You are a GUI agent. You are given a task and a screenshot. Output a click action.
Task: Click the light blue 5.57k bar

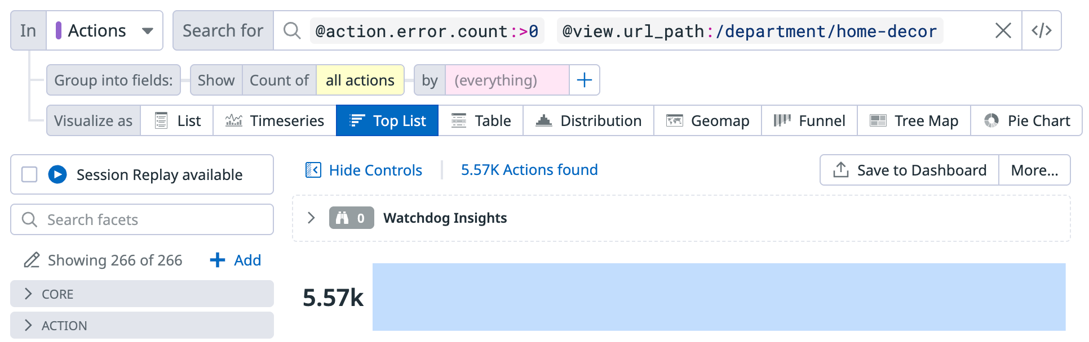coord(719,297)
